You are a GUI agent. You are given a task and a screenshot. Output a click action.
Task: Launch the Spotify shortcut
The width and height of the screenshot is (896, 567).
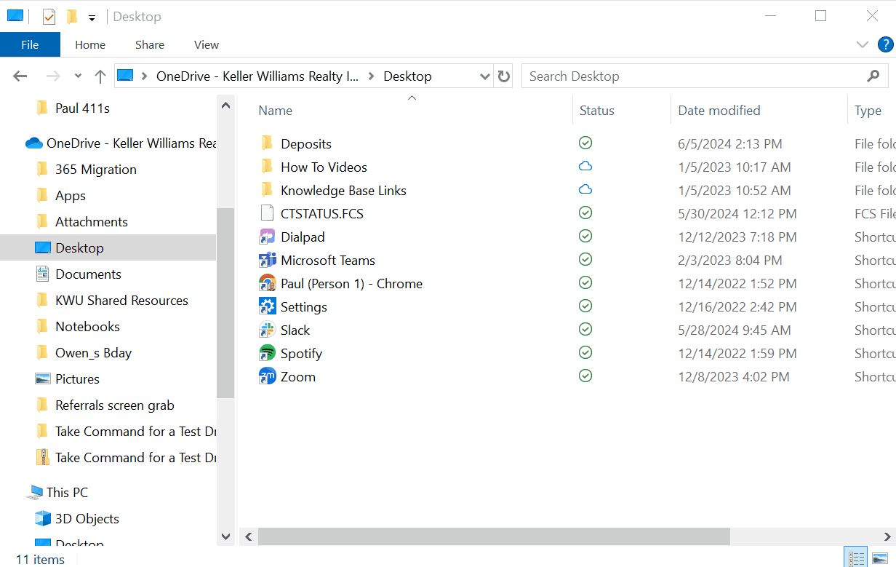tap(300, 353)
